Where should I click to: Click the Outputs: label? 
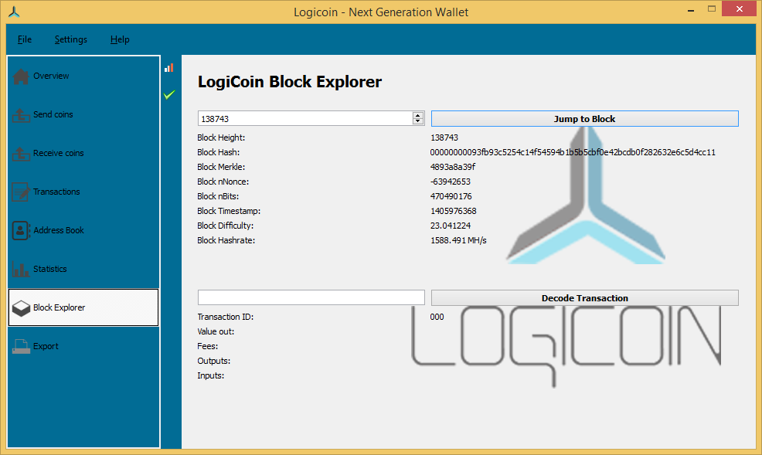coord(214,361)
